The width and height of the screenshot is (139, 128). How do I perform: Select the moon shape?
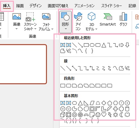click(x=121, y=115)
